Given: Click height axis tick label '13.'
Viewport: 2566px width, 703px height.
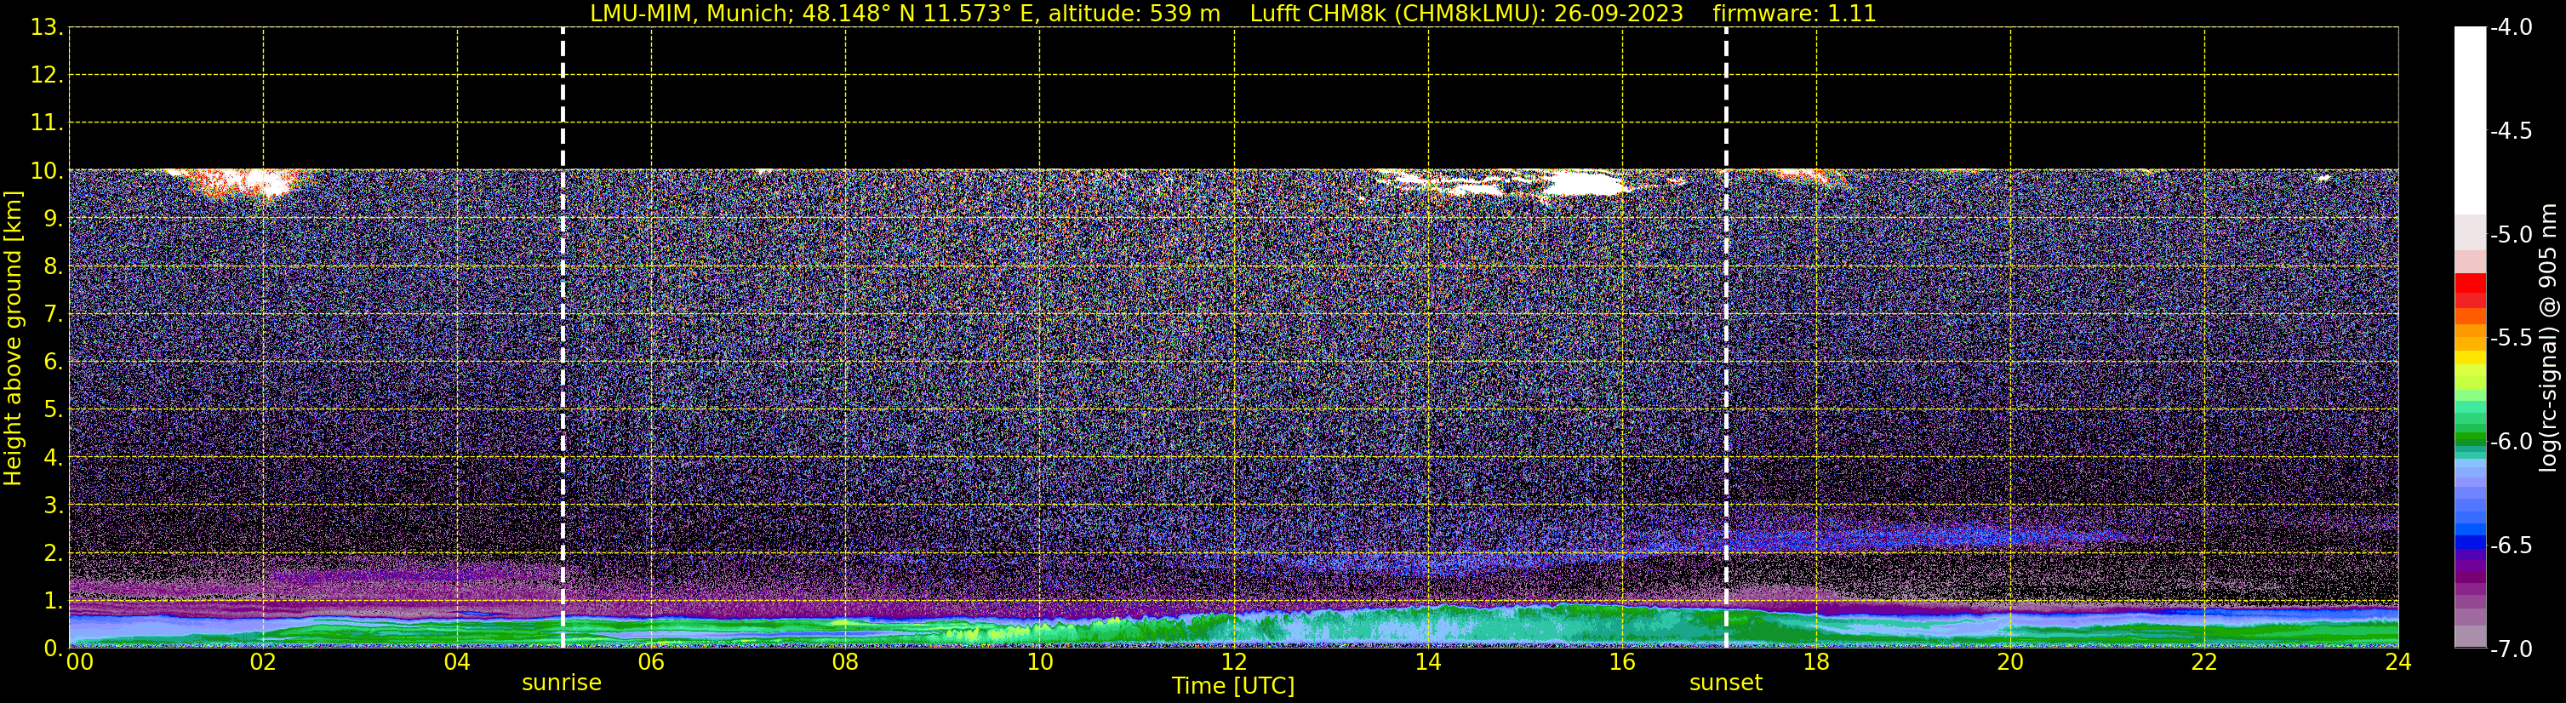Looking at the screenshot, I should click(x=48, y=28).
